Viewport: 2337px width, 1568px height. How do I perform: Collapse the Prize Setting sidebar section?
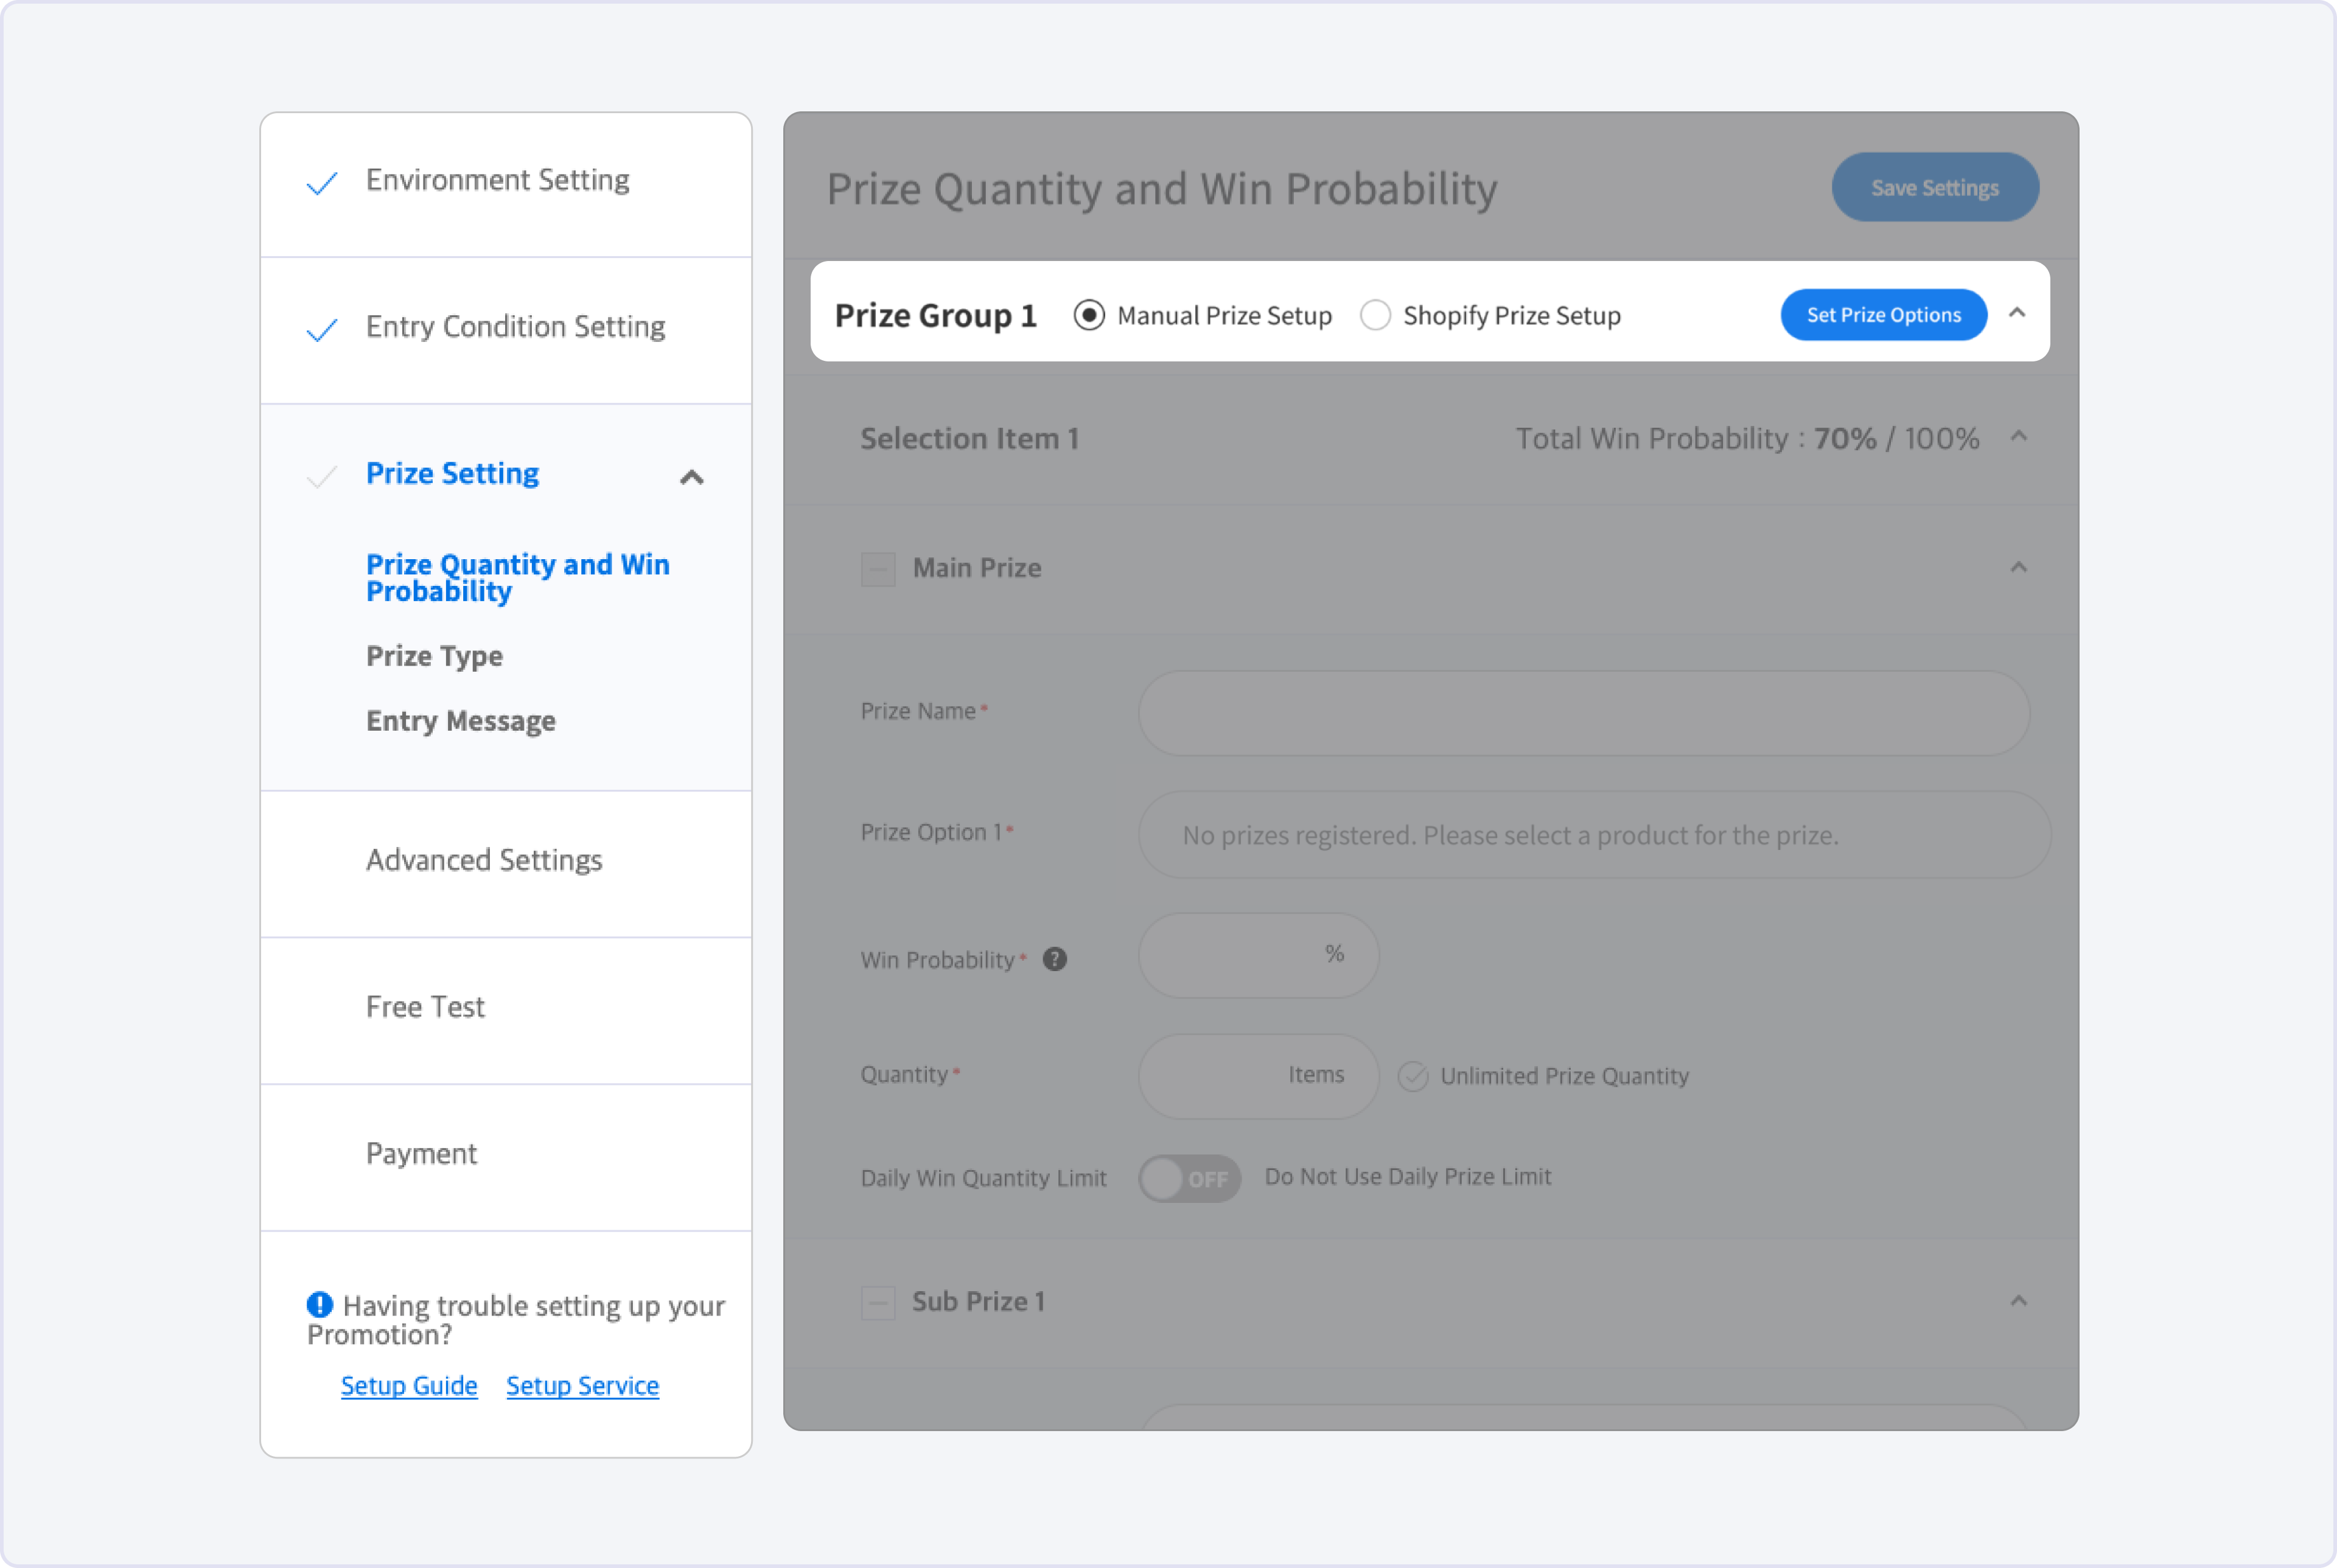(x=691, y=477)
